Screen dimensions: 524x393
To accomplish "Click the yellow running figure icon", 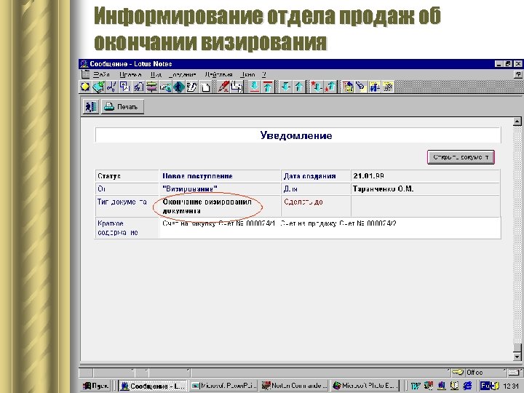I will [x=388, y=87].
